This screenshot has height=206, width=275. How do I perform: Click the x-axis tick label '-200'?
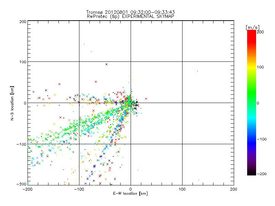27,189
